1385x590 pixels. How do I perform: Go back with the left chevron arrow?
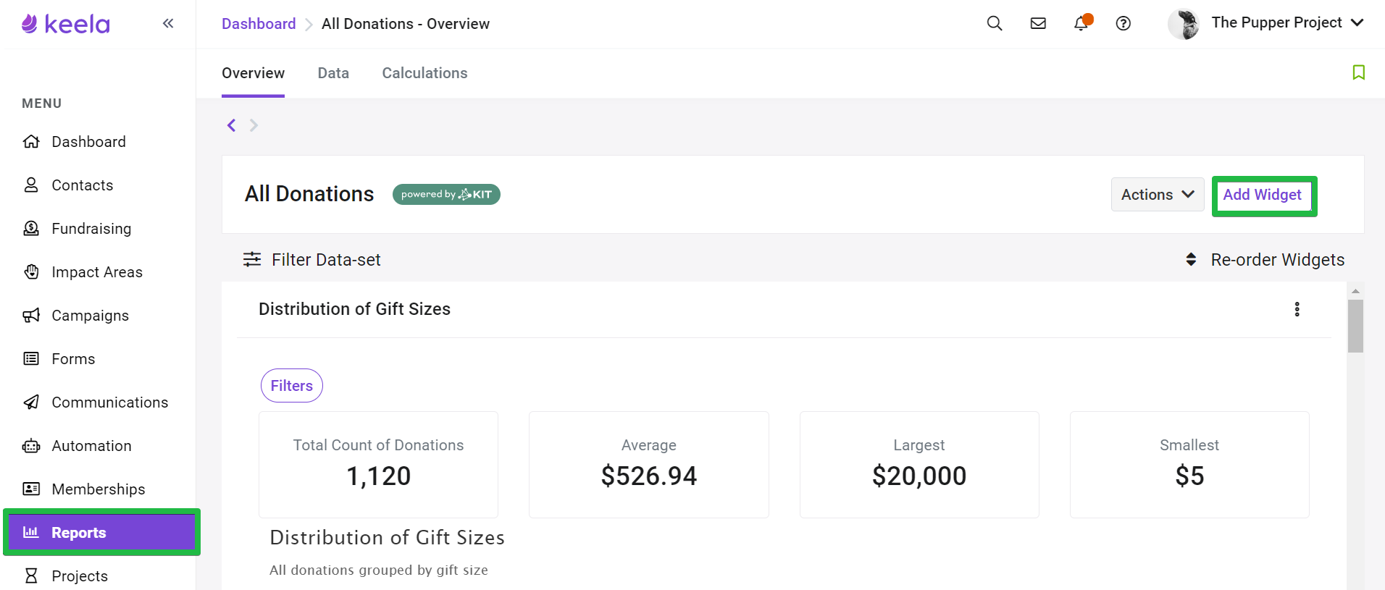point(232,125)
